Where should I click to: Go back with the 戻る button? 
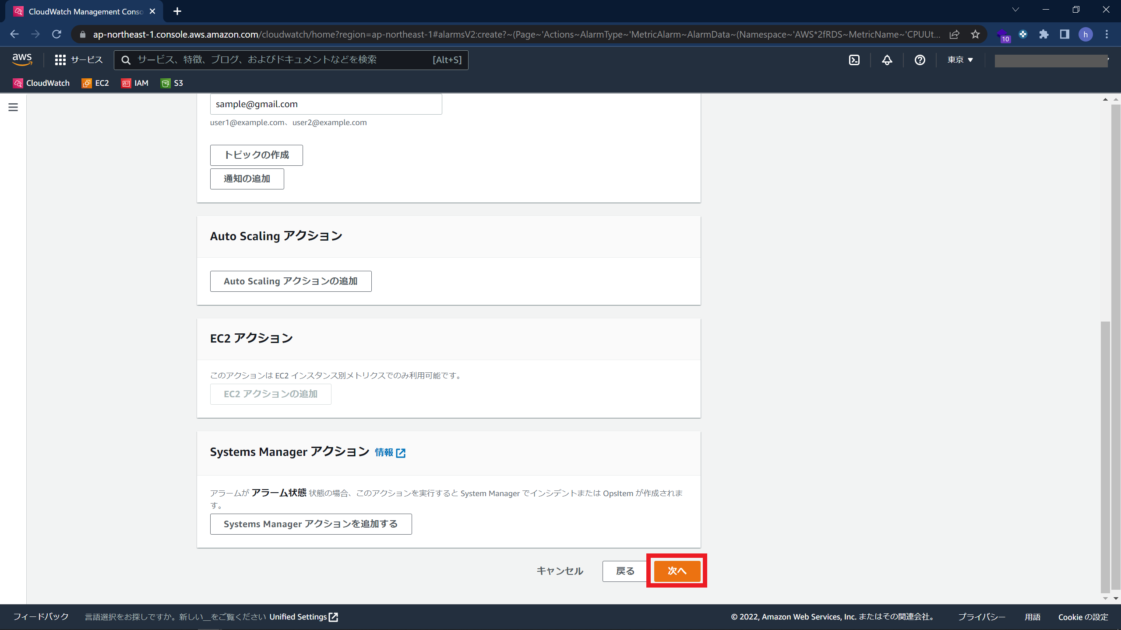pyautogui.click(x=625, y=571)
